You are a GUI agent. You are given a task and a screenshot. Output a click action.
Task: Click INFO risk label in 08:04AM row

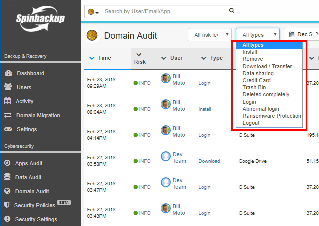145,109
